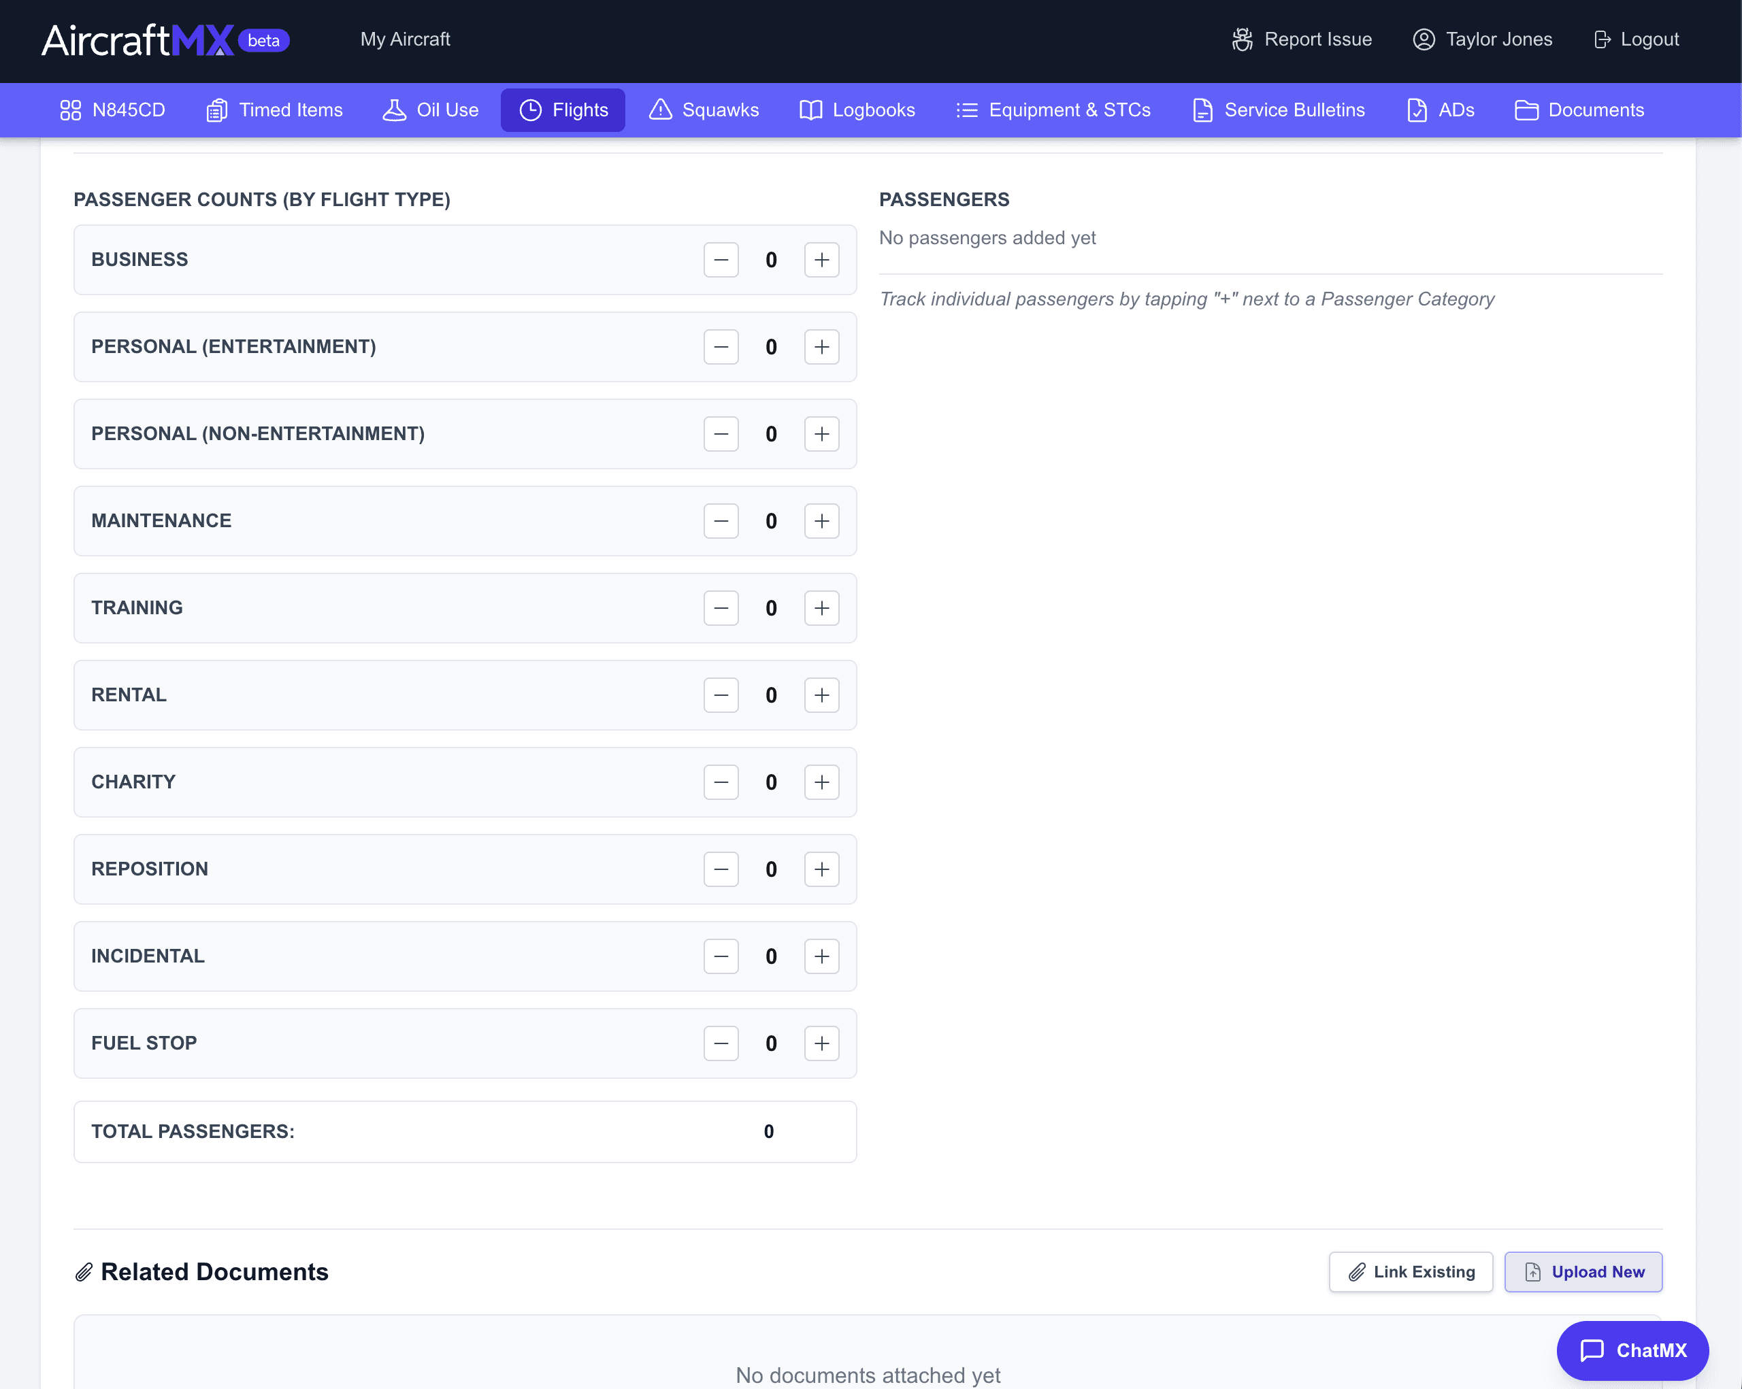Open the Taylor Jones profile icon
The height and width of the screenshot is (1389, 1742).
[x=1424, y=39]
